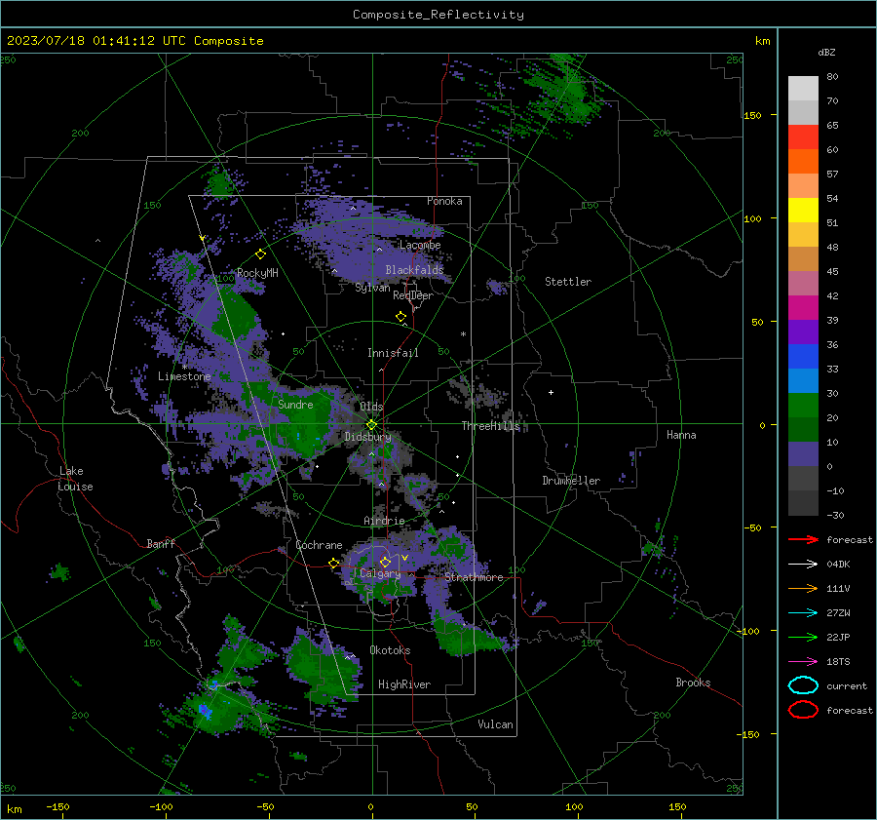Click the Lake Louise label
Viewport: 877px width, 820px height.
pos(75,479)
